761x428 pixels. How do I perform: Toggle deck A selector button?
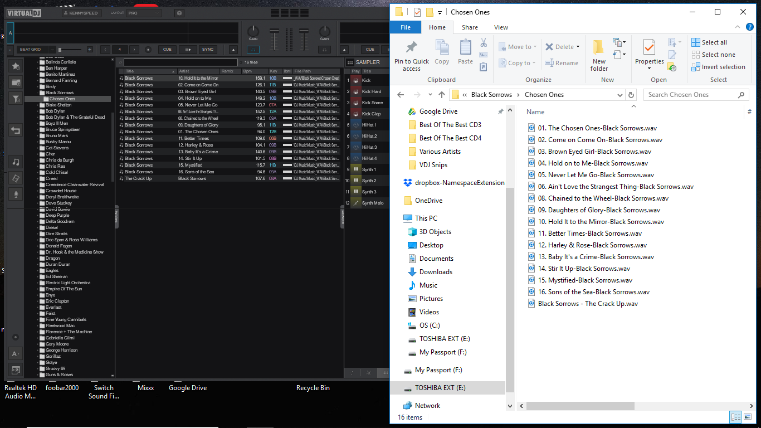pos(10,33)
